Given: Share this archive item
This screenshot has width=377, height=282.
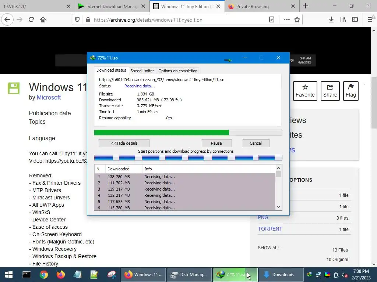Looking at the screenshot, I should [330, 91].
